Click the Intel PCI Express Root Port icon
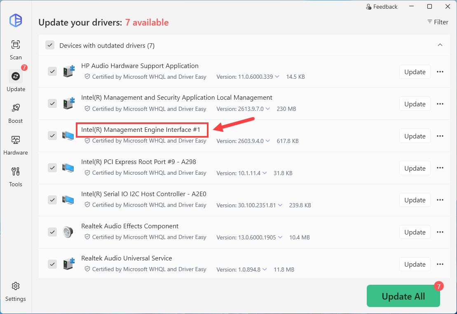457x314 pixels. point(68,168)
